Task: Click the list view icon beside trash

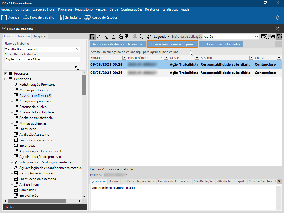Action: (x=273, y=37)
